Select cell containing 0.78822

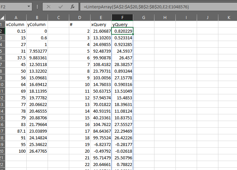pyautogui.click(x=122, y=164)
